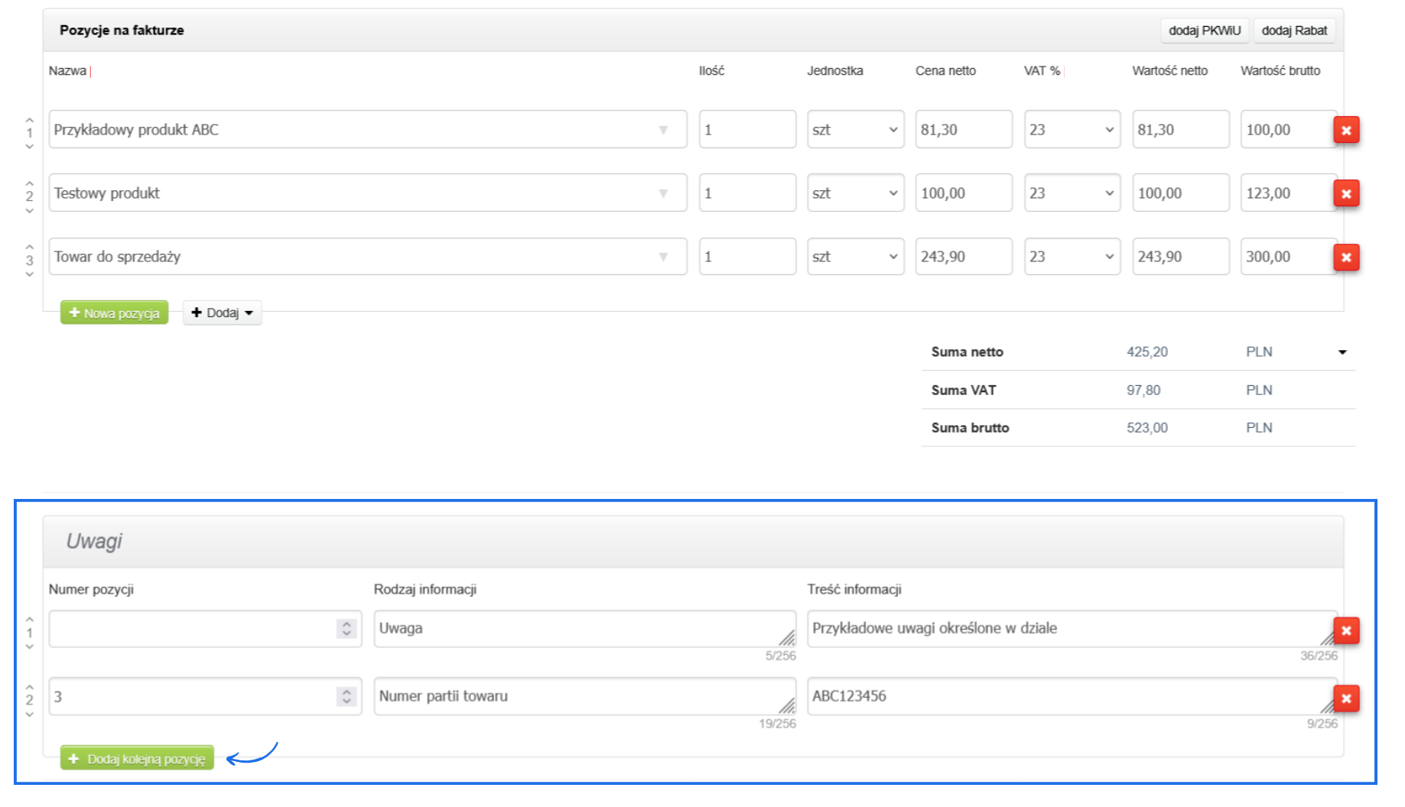Remove the Testowy produkt invoice line
The height and width of the screenshot is (807, 1405).
(1346, 194)
